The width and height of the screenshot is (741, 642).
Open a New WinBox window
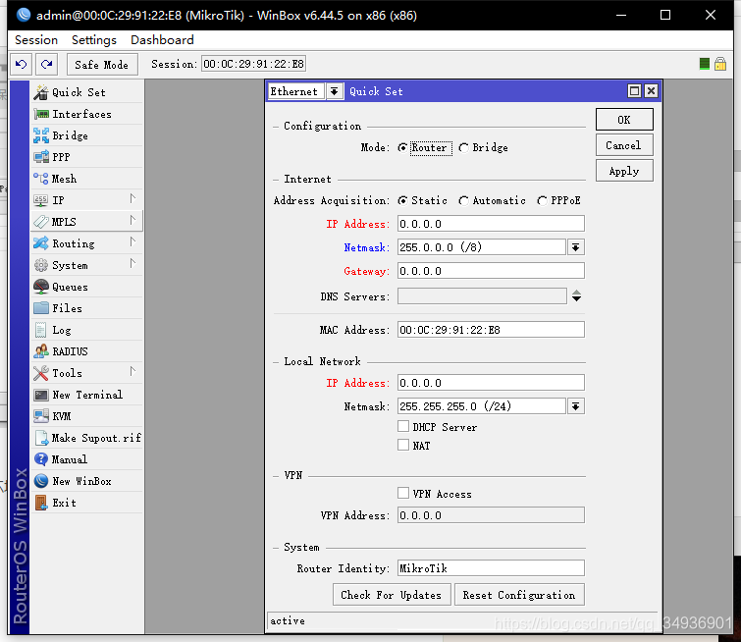(87, 481)
